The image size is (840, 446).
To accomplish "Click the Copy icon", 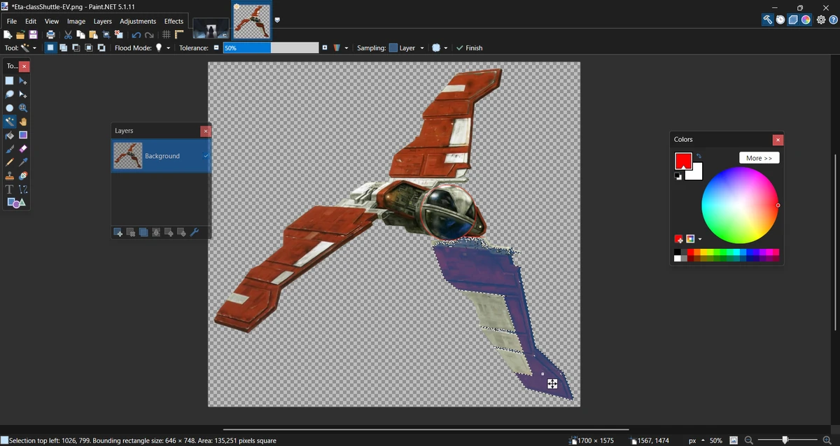I will pyautogui.click(x=80, y=34).
